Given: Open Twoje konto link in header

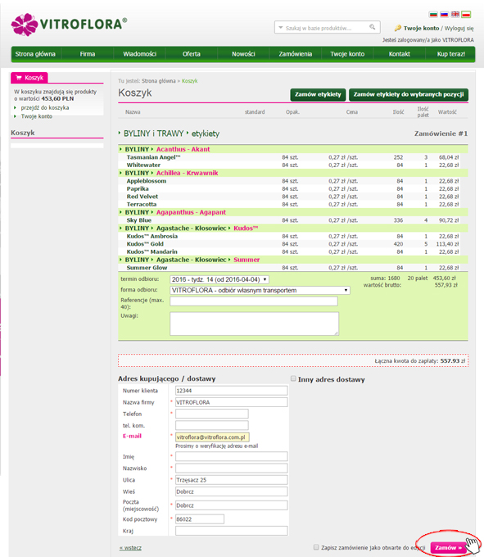Looking at the screenshot, I should pyautogui.click(x=421, y=29).
